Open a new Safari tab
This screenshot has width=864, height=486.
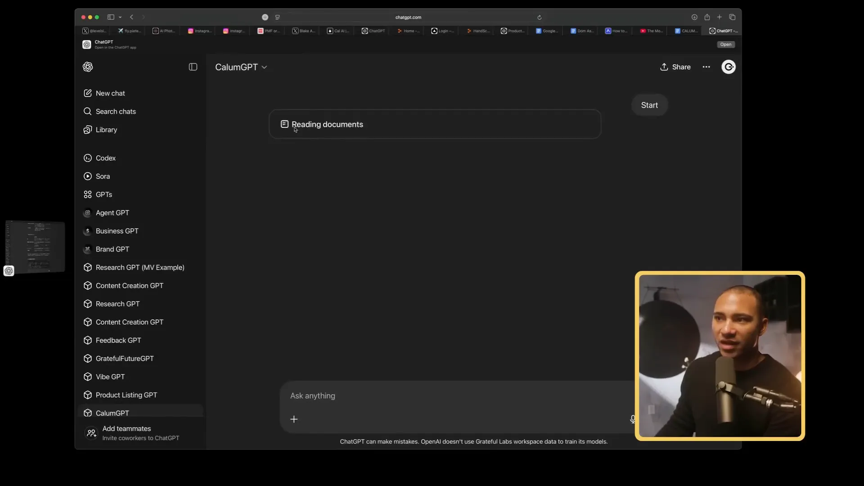(x=720, y=17)
